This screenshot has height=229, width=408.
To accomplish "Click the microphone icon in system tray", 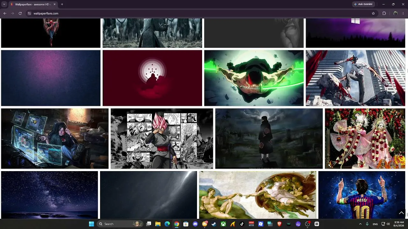I will 368,224.
